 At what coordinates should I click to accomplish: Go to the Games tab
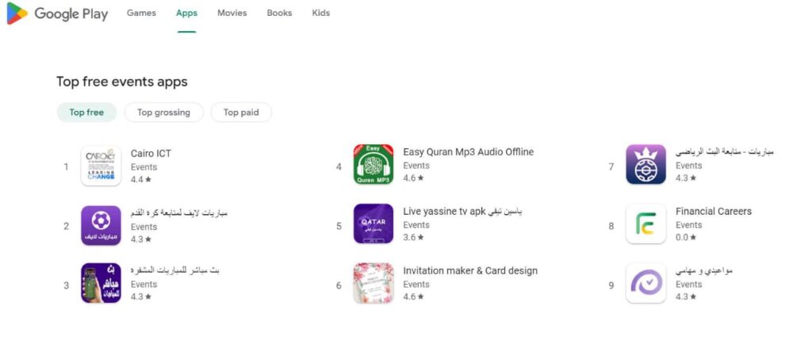(x=141, y=13)
